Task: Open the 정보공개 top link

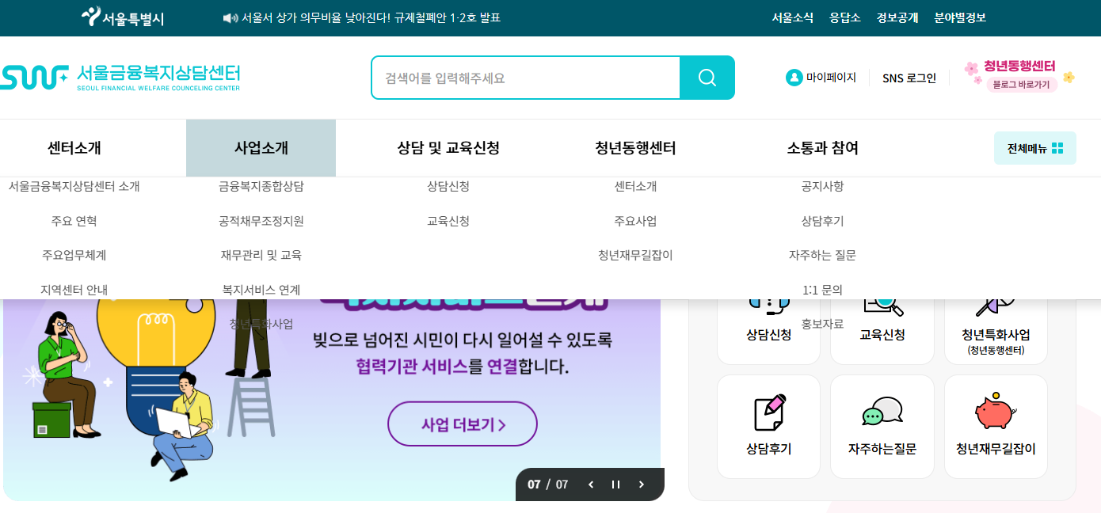Action: click(897, 18)
